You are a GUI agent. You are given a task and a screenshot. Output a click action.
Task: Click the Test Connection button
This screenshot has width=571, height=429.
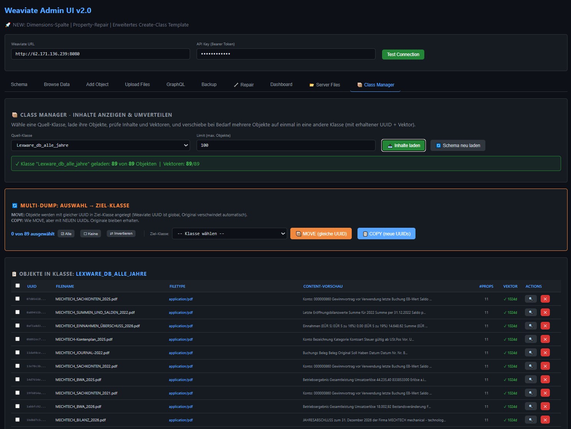[403, 55]
